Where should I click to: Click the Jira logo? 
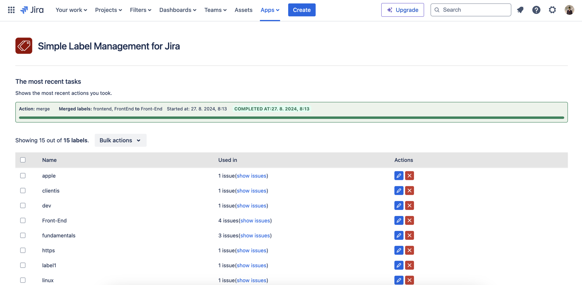click(x=32, y=10)
